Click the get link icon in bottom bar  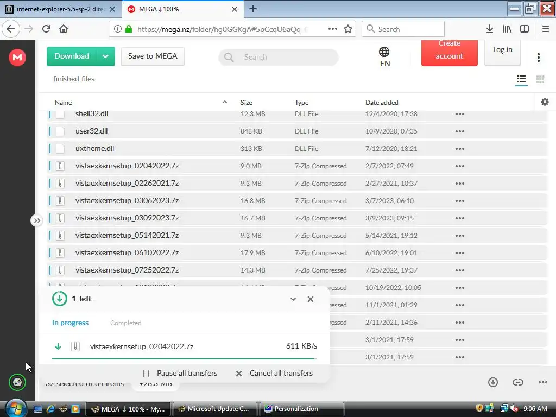click(x=517, y=382)
